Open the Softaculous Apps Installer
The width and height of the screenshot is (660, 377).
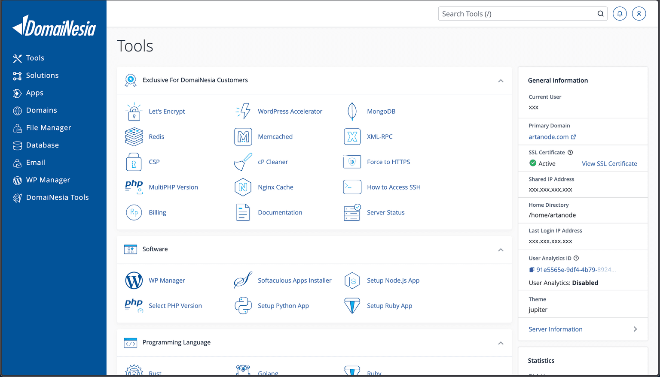294,280
